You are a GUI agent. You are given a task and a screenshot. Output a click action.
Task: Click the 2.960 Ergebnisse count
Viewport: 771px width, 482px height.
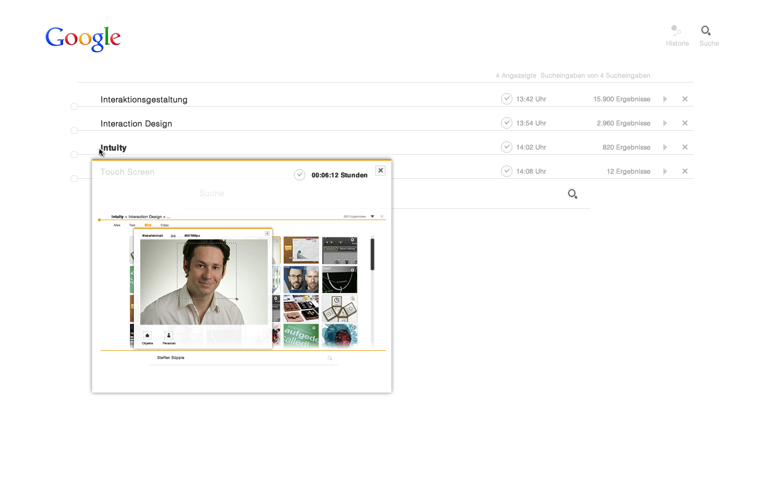coord(623,123)
